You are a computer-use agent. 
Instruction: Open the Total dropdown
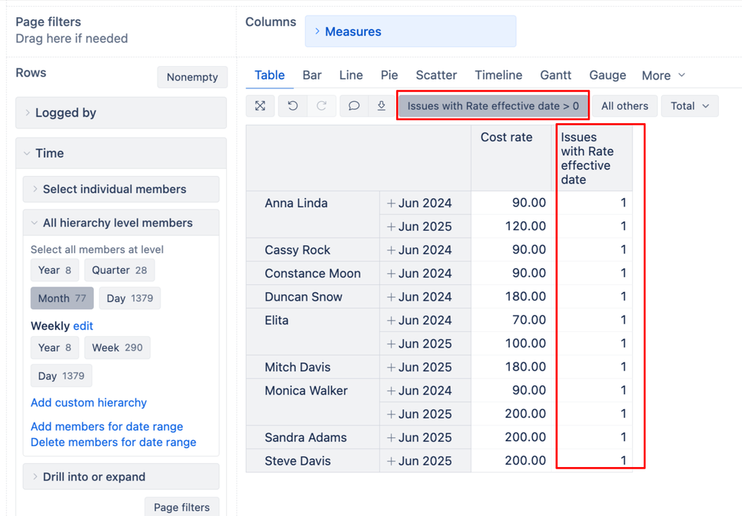(689, 106)
